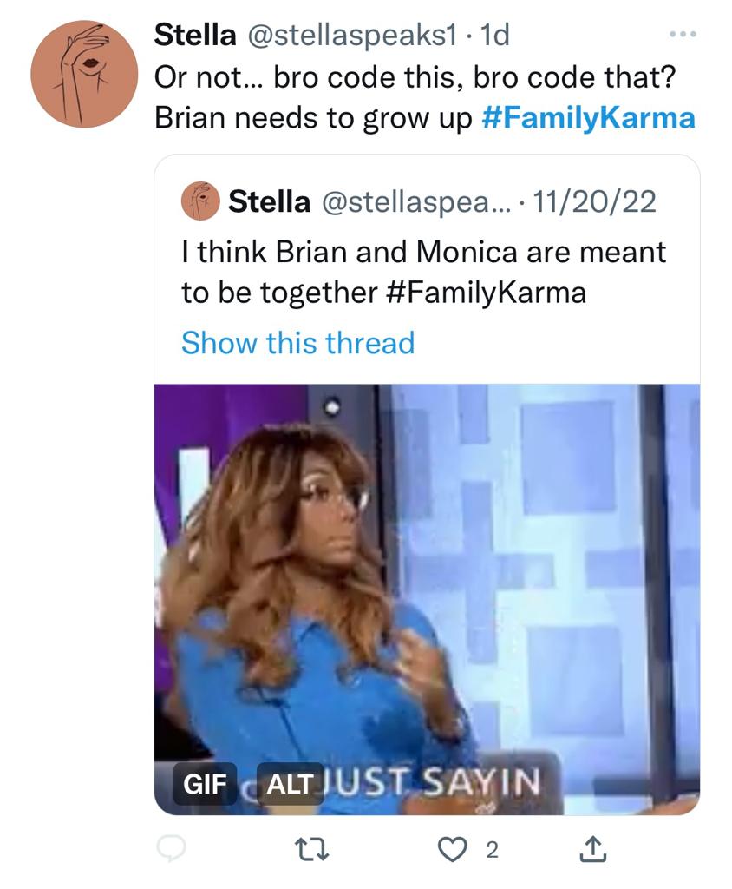Open the 11/20/22 date in quoted tweet
This screenshot has height=889, width=732.
pyautogui.click(x=594, y=201)
